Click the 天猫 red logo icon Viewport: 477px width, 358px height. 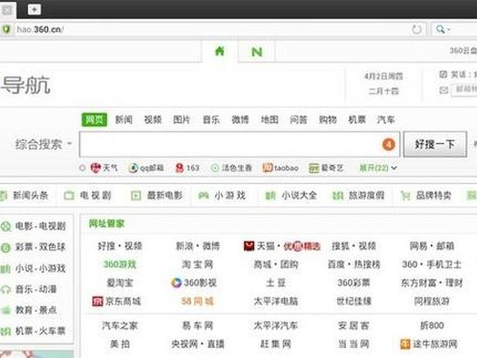click(x=249, y=246)
